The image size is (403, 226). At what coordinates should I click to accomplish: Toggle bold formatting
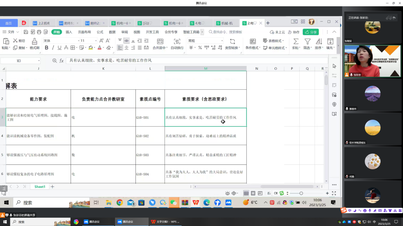point(46,48)
